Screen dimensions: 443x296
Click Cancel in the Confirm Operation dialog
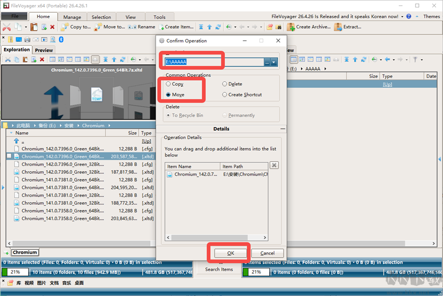[267, 253]
